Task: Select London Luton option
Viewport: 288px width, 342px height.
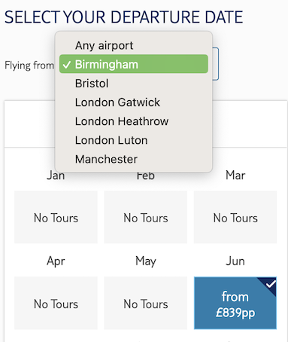Action: click(x=134, y=140)
